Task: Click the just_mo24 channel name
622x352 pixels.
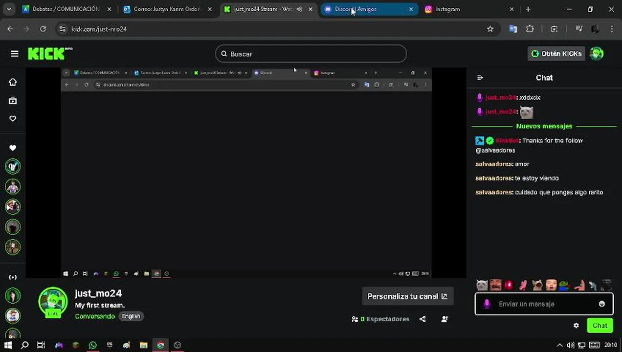Action: (98, 293)
